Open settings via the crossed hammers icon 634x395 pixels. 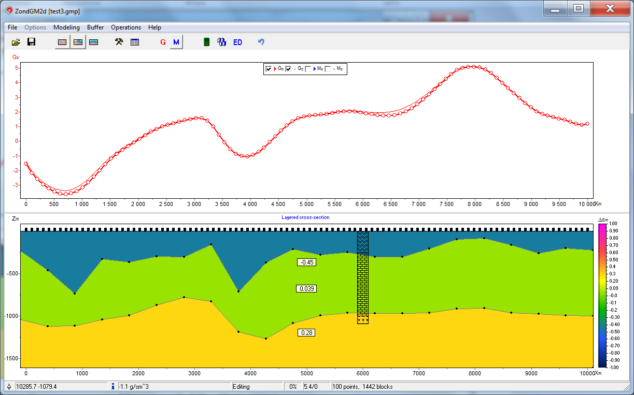(119, 42)
